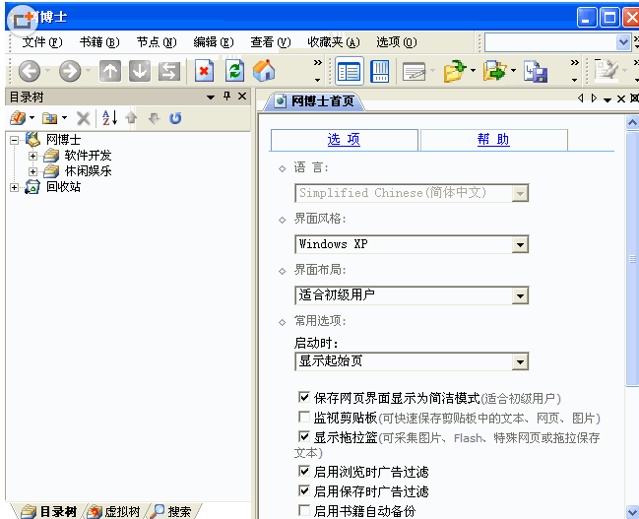
Task: Move node down with tree toolbar arrow
Action: click(154, 118)
